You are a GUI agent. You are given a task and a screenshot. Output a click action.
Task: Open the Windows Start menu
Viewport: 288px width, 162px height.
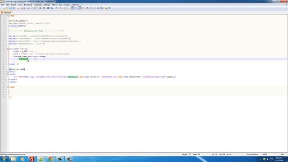pyautogui.click(x=4, y=159)
